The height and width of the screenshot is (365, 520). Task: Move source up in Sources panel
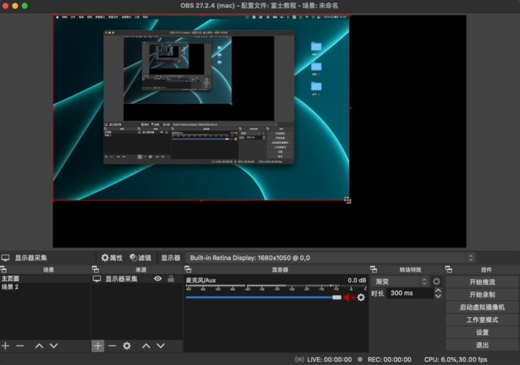146,346
